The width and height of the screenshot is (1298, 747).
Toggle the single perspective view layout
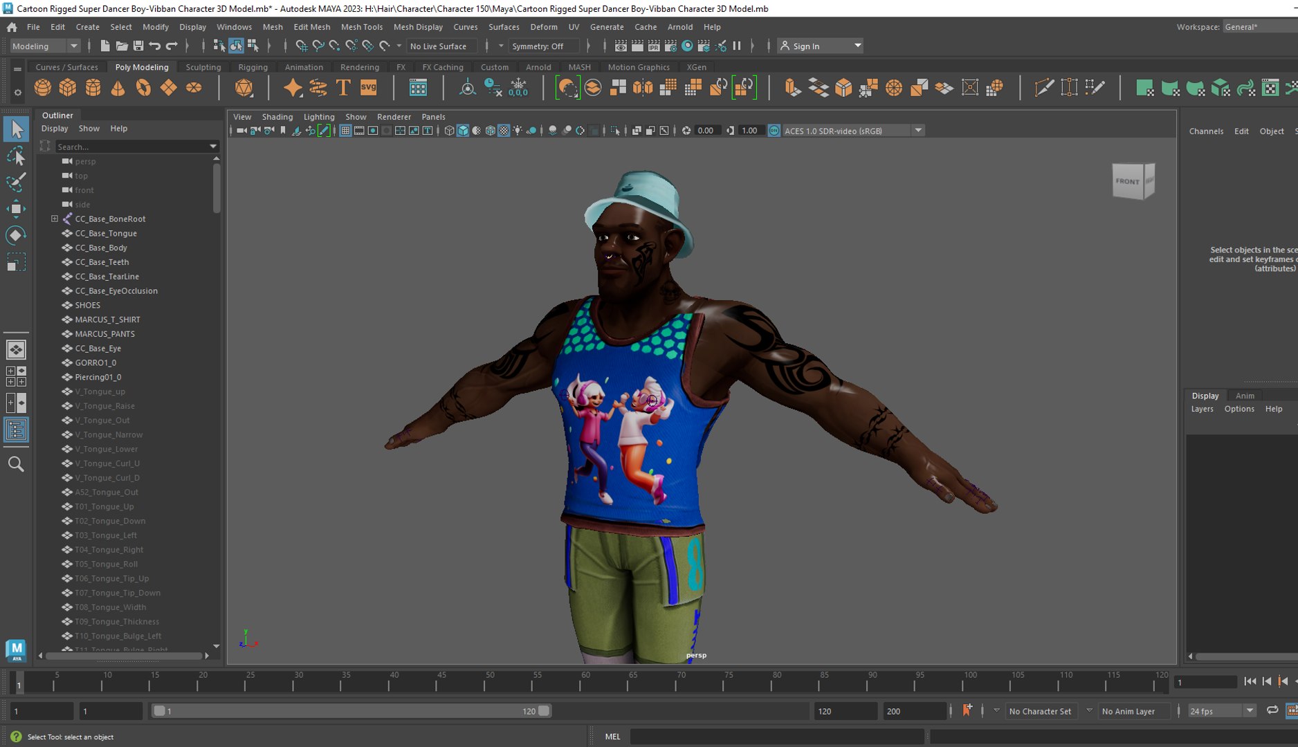pyautogui.click(x=16, y=349)
